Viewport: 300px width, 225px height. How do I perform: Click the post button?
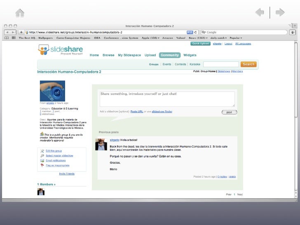click(229, 112)
